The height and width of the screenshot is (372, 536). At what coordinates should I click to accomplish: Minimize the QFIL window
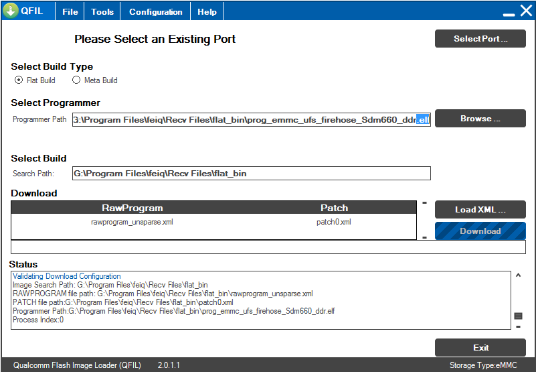click(509, 14)
